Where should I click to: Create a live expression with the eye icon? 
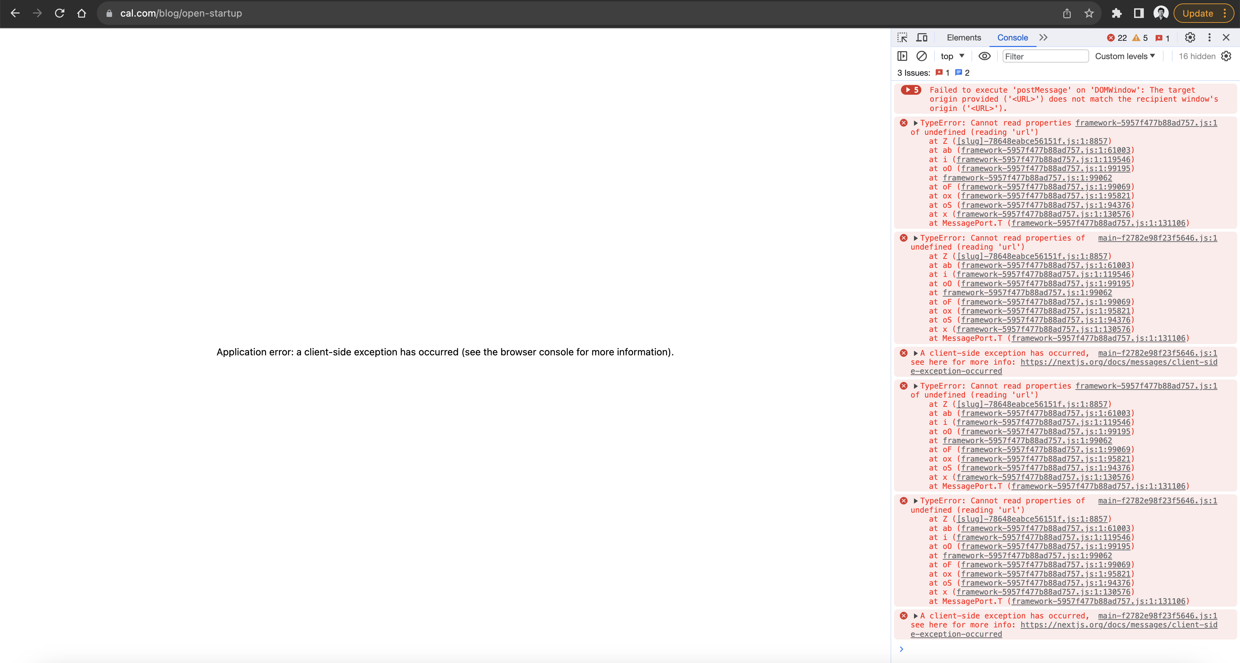tap(984, 56)
